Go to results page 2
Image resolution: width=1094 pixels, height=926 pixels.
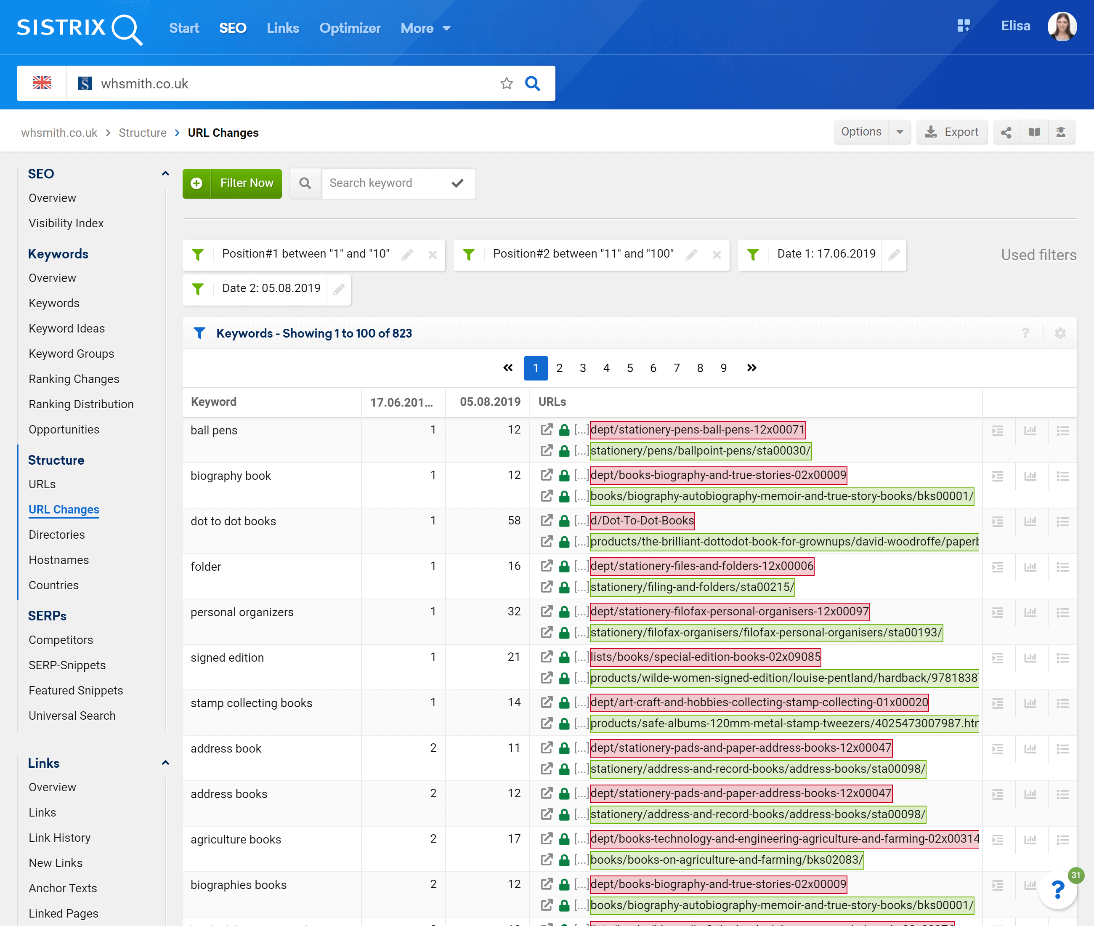click(559, 368)
